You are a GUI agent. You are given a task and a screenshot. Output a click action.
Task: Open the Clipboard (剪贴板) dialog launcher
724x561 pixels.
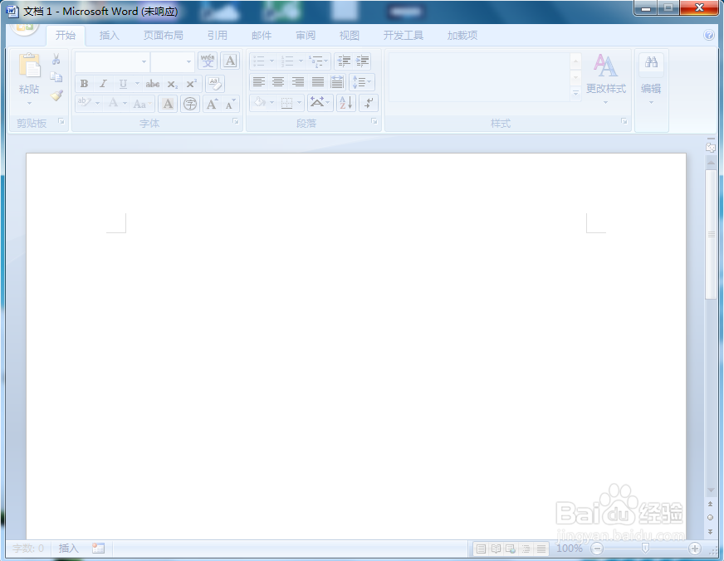(x=61, y=121)
